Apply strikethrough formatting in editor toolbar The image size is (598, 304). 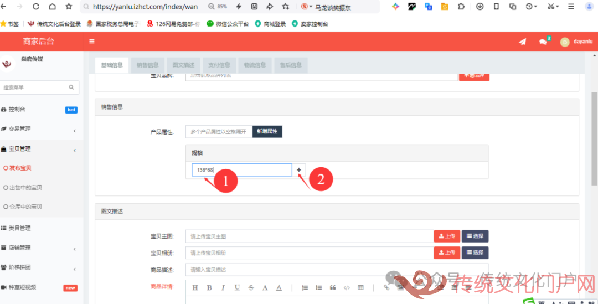coord(251,287)
